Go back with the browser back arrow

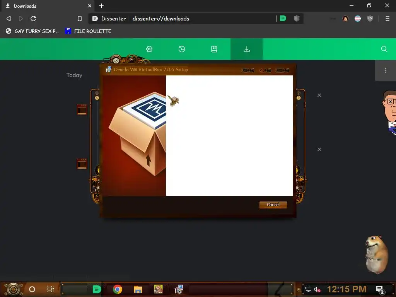pyautogui.click(x=9, y=19)
